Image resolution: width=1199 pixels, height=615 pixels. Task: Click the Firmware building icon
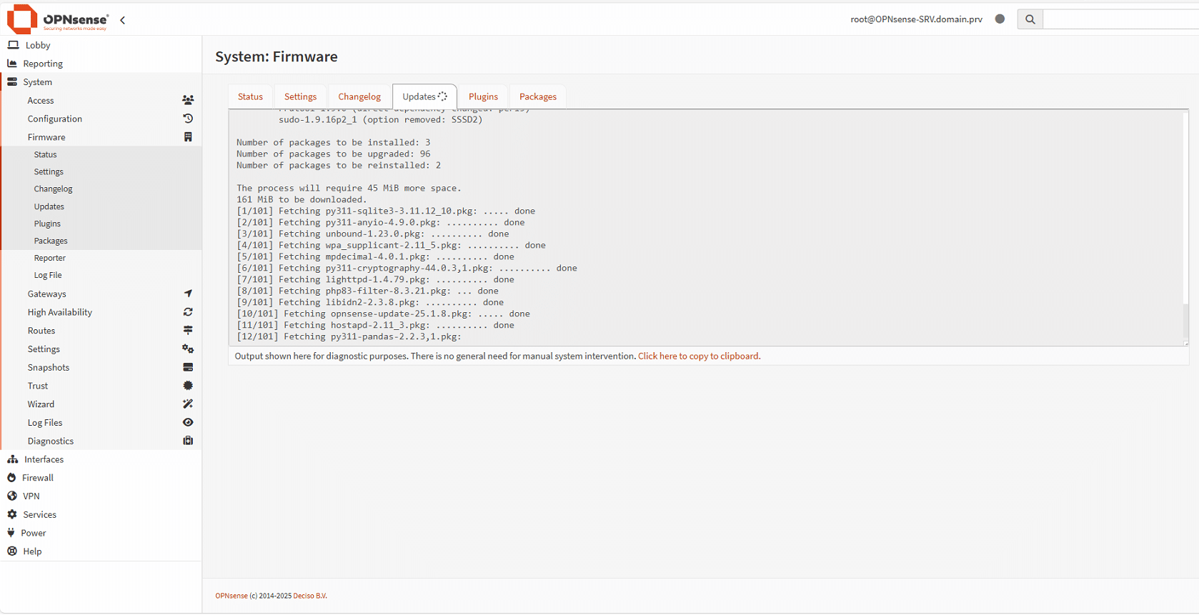(188, 137)
